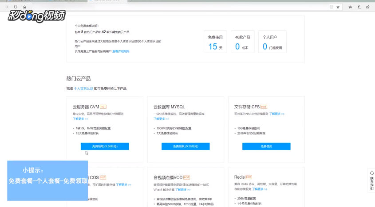The height and width of the screenshot is (207, 375).
Task: Click 免费使用 button for 文件存储 CFS
Action: tap(266, 146)
